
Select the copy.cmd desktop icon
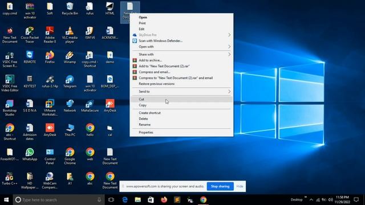[10, 9]
